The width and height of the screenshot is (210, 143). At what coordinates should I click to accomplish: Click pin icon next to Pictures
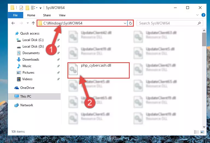click(x=58, y=73)
